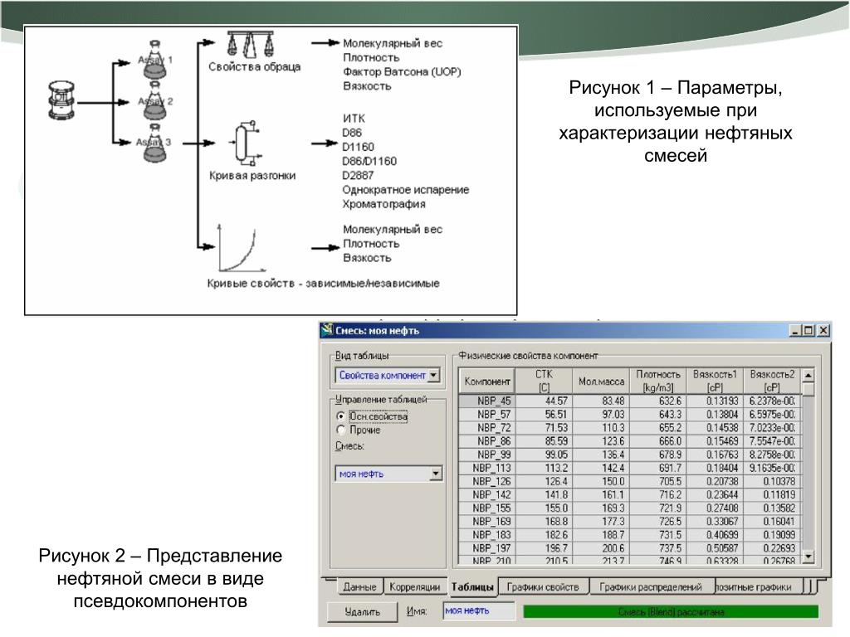Click the oil tank icon in the diagram
The image size is (850, 637).
coord(61,100)
